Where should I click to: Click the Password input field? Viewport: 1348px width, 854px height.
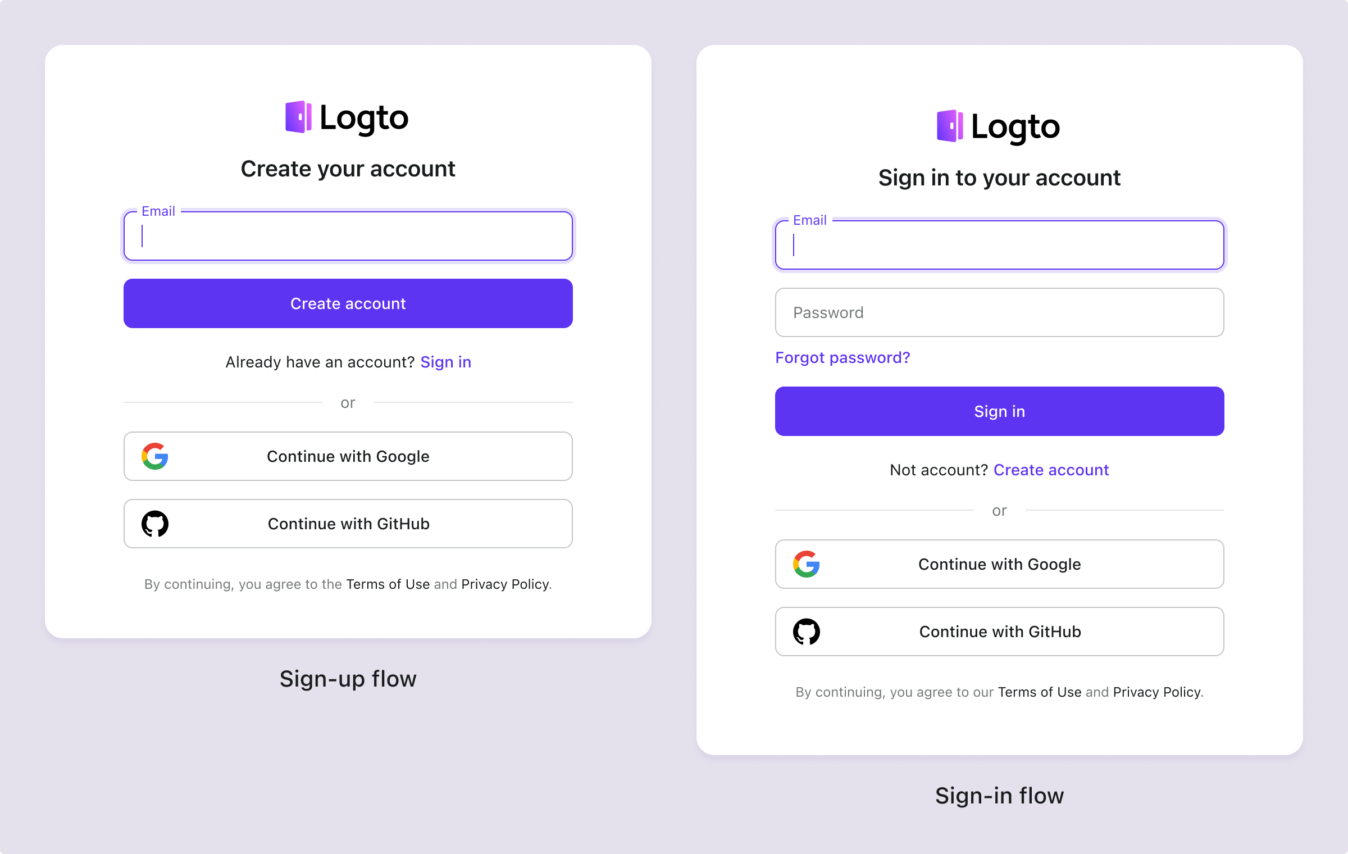point(999,312)
